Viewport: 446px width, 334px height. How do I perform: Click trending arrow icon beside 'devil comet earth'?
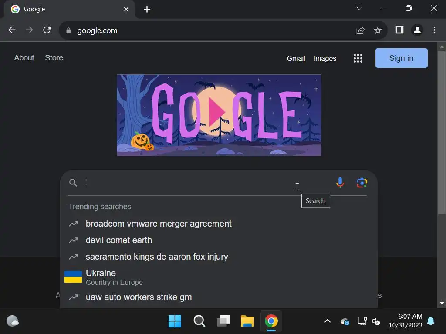[73, 240]
